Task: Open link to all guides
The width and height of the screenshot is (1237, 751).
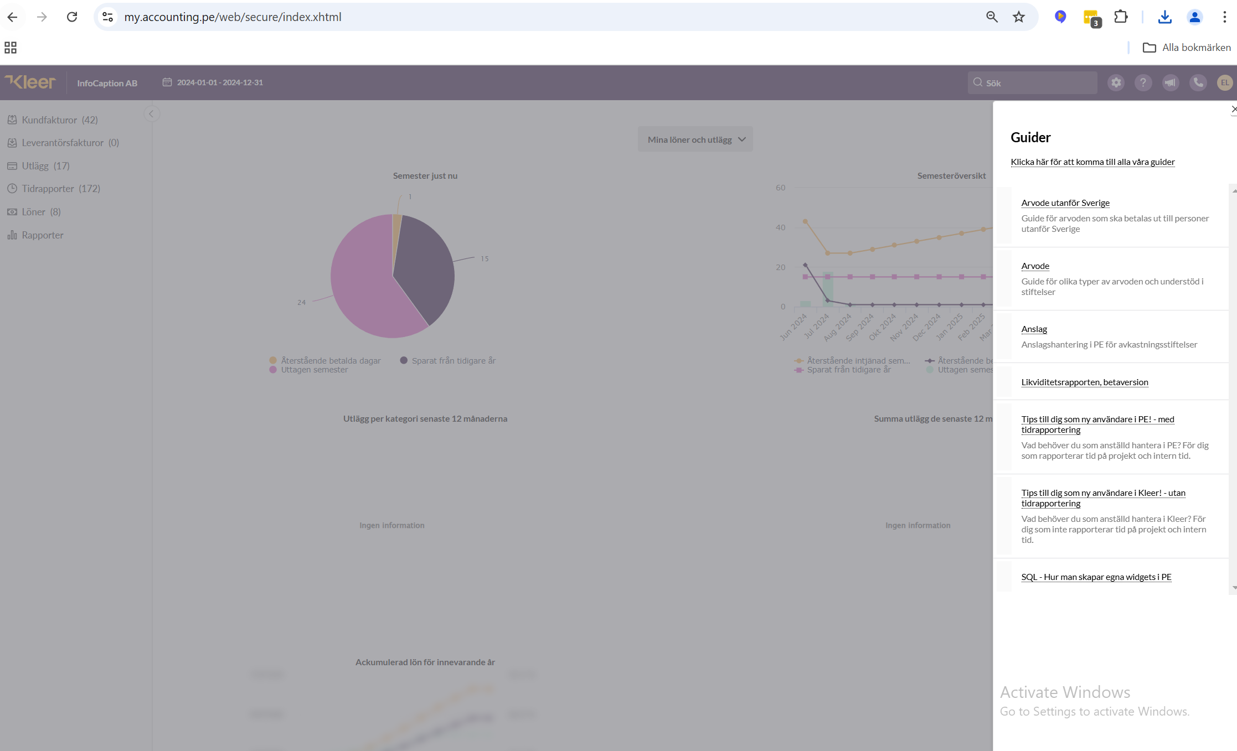Action: (1092, 162)
